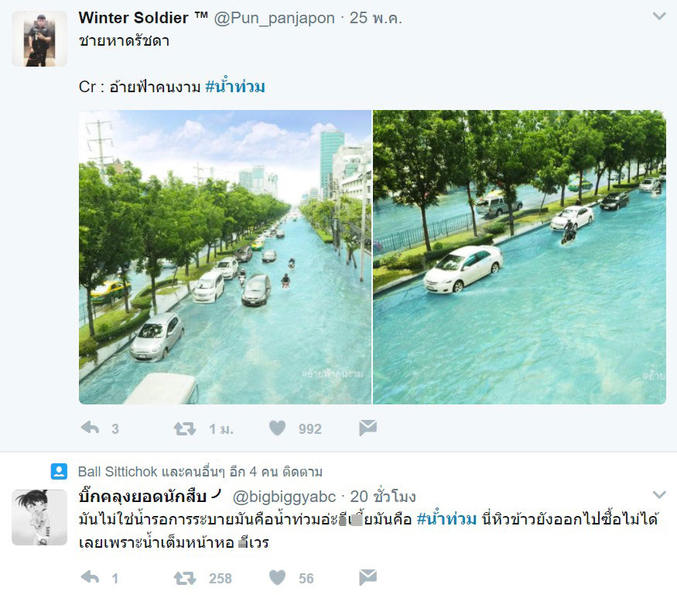The width and height of the screenshot is (677, 595).
Task: Open the follower person icon next to Ball Sittichok
Action: [59, 471]
